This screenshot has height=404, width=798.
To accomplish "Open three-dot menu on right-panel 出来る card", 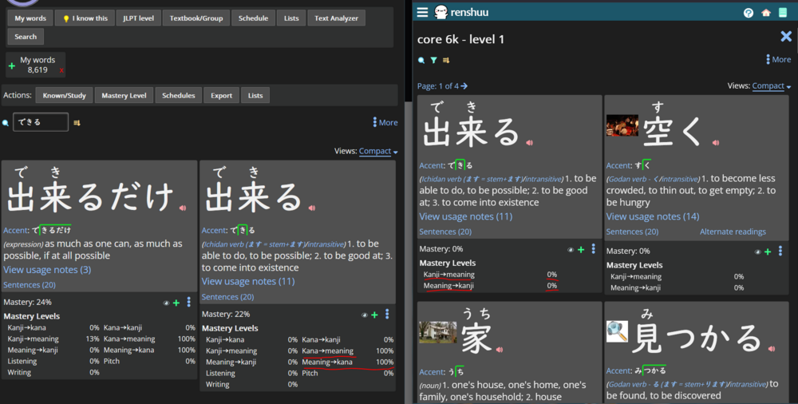I will pyautogui.click(x=594, y=248).
